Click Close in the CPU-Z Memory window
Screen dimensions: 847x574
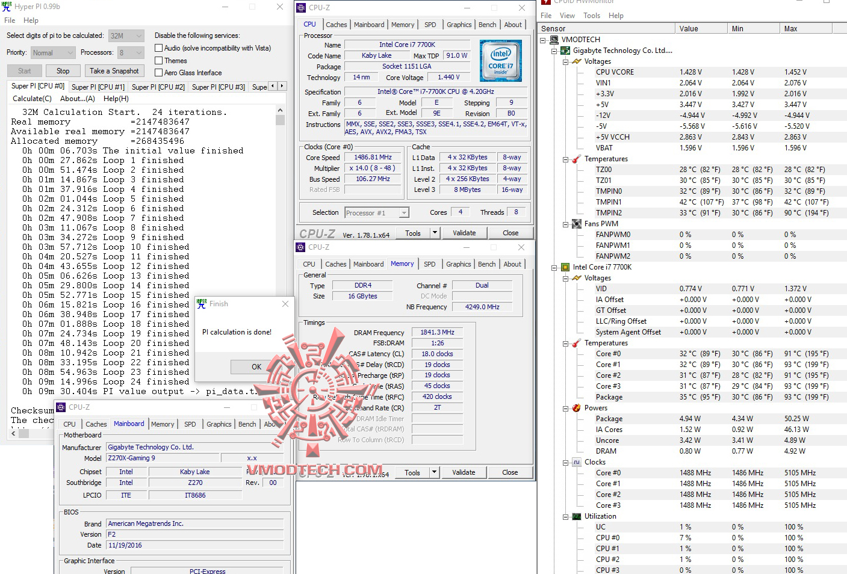coord(510,472)
